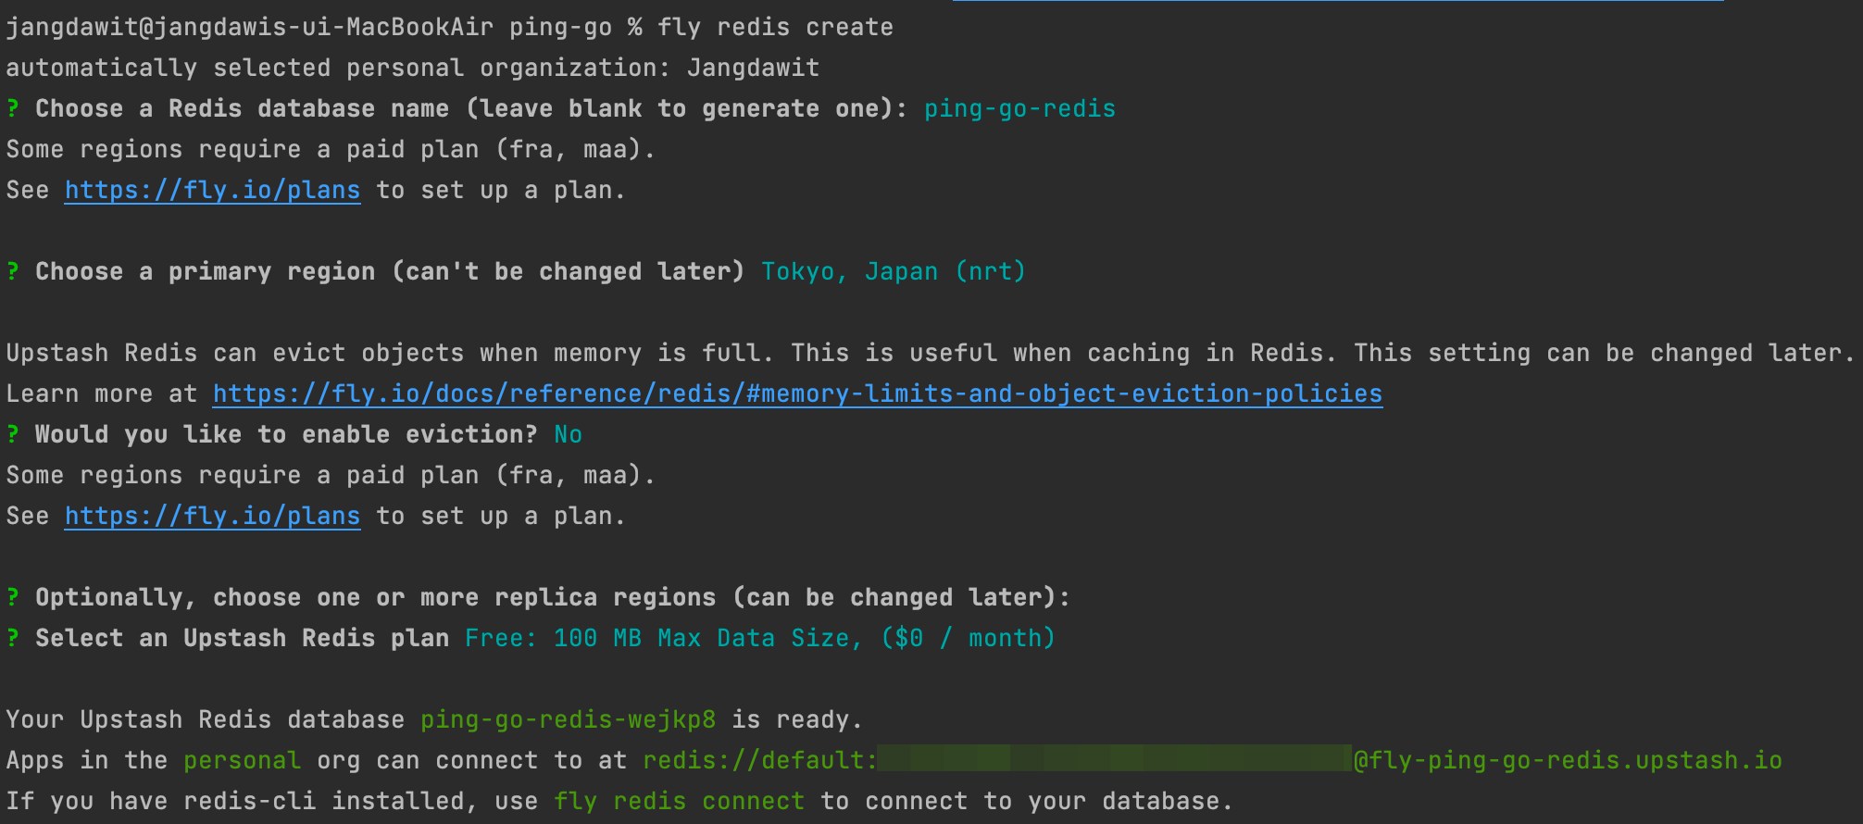Viewport: 1863px width, 824px height.
Task: Click the green question mark before "Optionally, choose one or more replica regions"
Action: tap(13, 597)
